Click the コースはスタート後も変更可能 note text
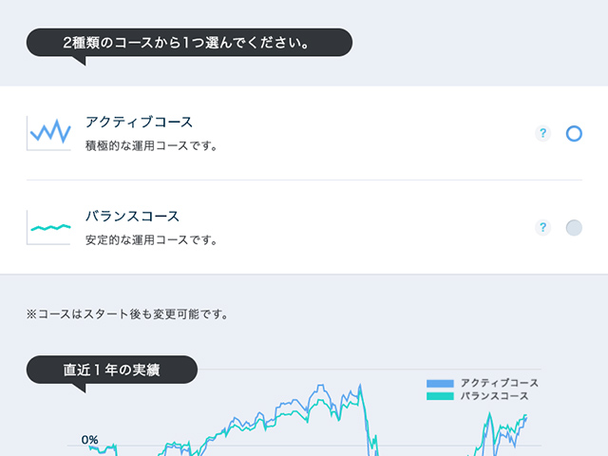 point(127,313)
